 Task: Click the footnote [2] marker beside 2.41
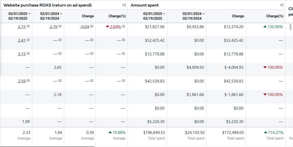click(x=28, y=40)
